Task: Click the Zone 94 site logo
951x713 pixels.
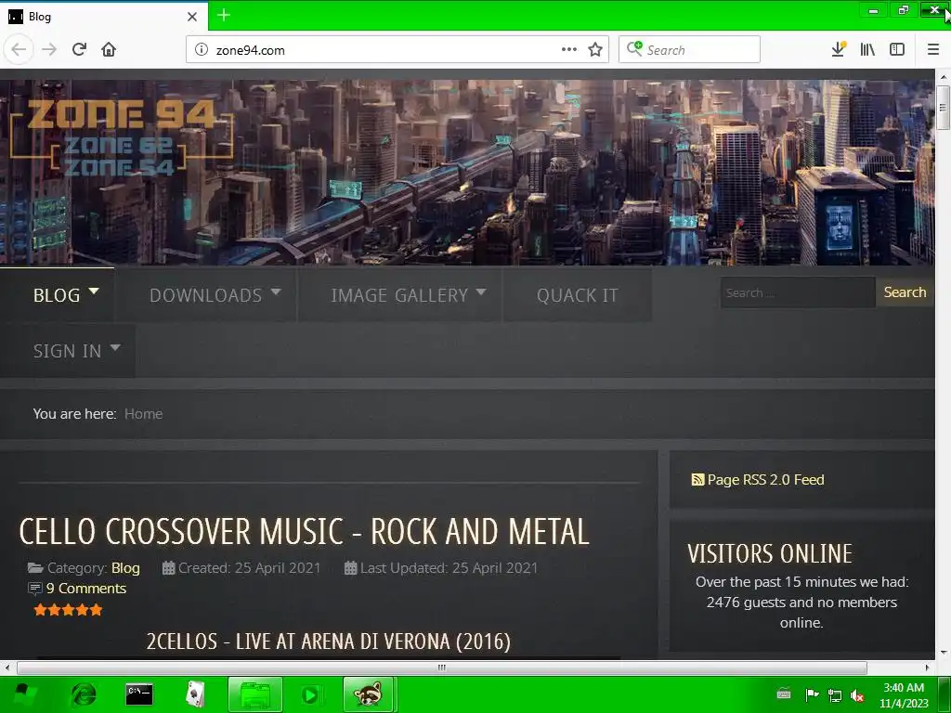Action: coord(122,137)
